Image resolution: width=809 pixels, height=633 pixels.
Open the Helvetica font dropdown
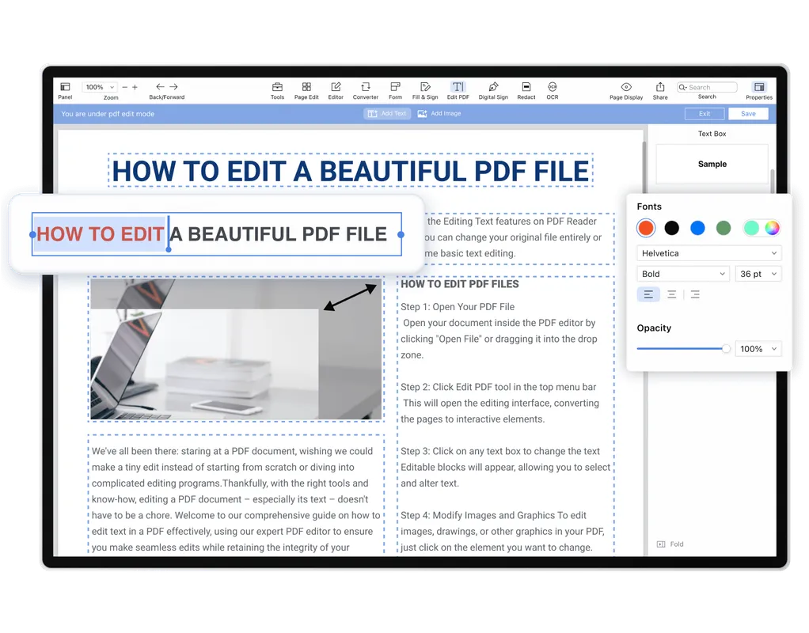(708, 252)
